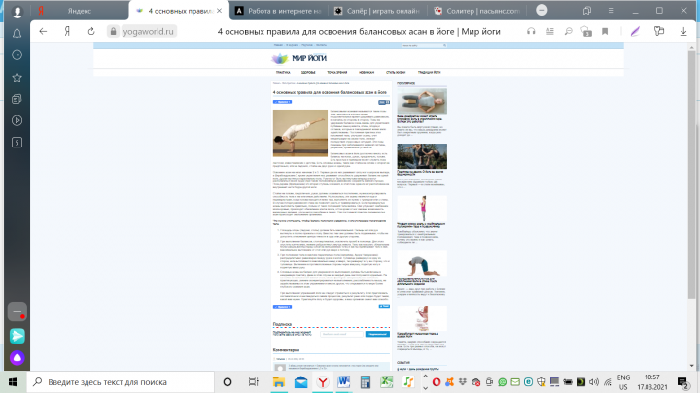Select yogaworld.ru in address bar
This screenshot has width=700, height=393.
point(148,32)
